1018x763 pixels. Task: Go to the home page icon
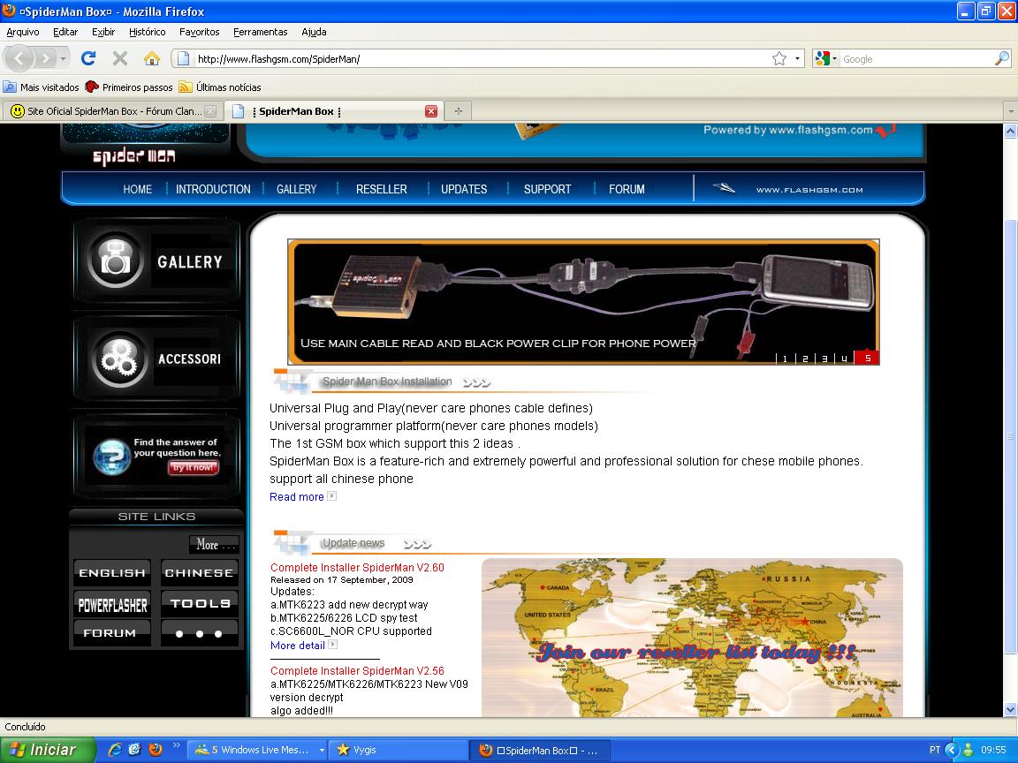coord(152,58)
